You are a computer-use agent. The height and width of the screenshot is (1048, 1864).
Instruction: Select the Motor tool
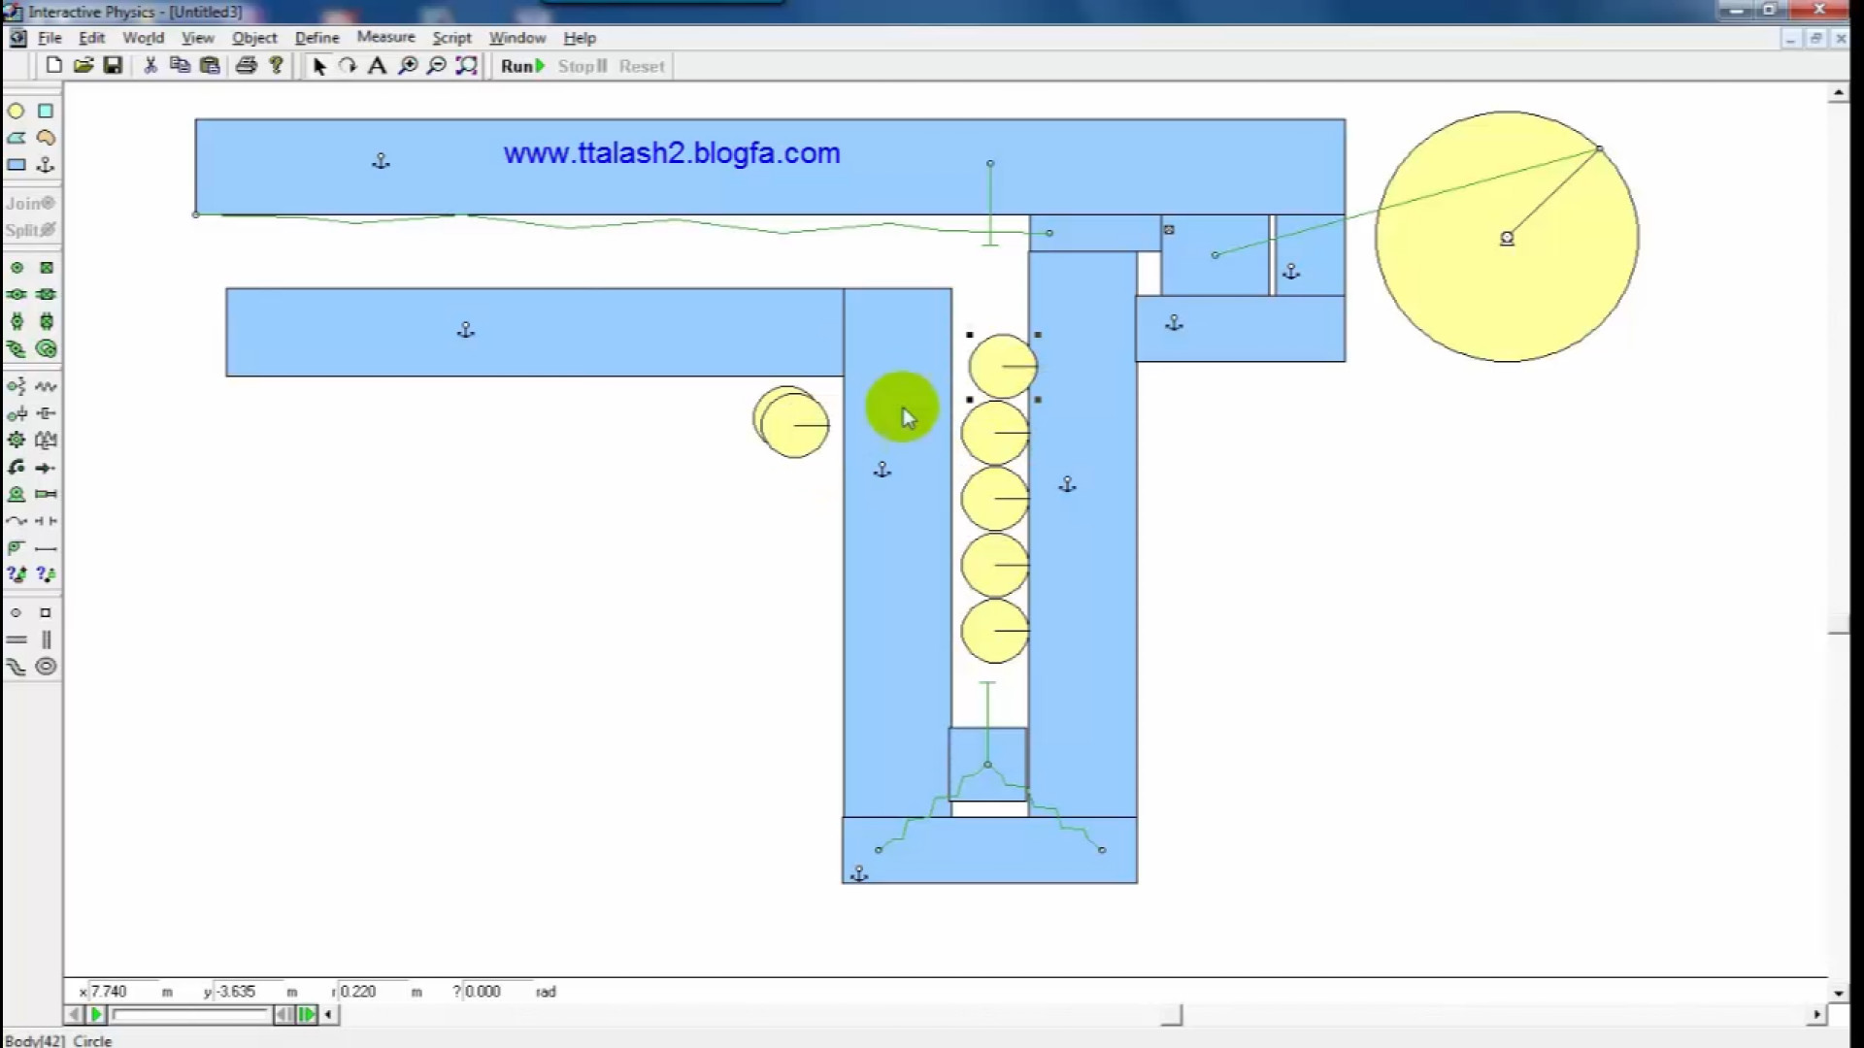[17, 494]
